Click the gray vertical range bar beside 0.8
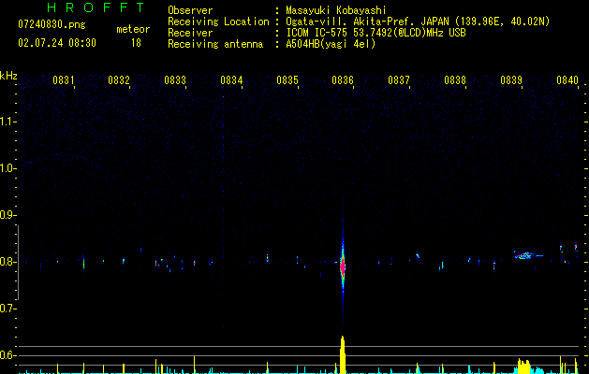 click(18, 263)
